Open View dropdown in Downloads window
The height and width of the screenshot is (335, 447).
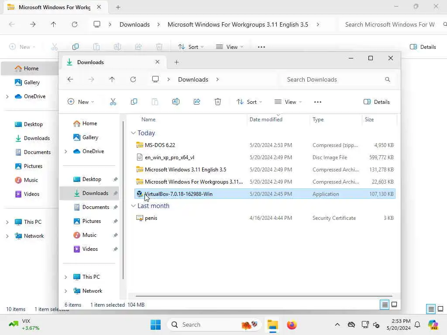click(x=288, y=102)
